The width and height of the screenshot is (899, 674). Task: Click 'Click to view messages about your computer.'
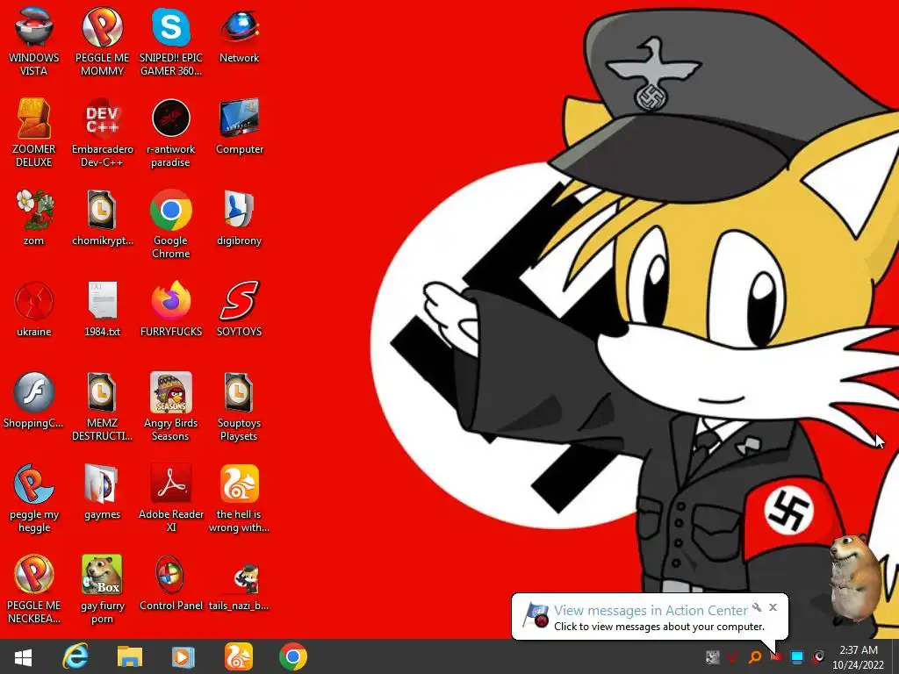pos(659,627)
